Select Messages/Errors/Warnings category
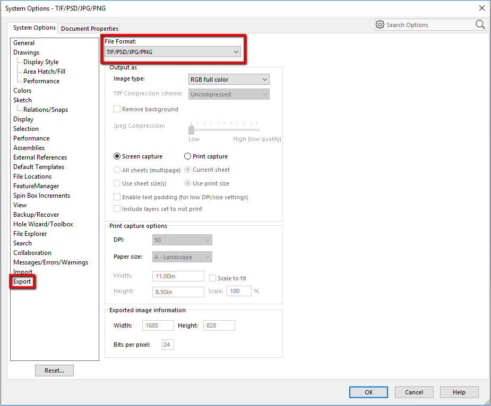 click(51, 262)
